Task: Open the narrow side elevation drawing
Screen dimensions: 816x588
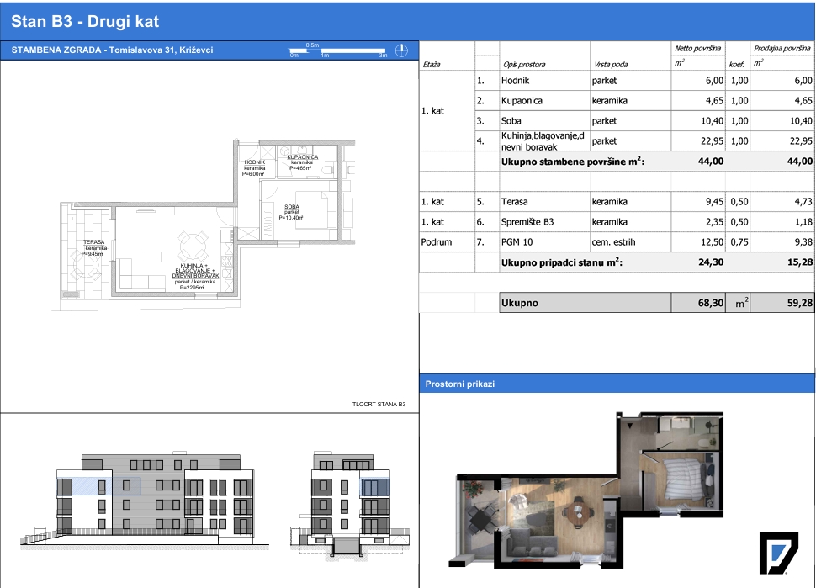Action: (x=350, y=505)
